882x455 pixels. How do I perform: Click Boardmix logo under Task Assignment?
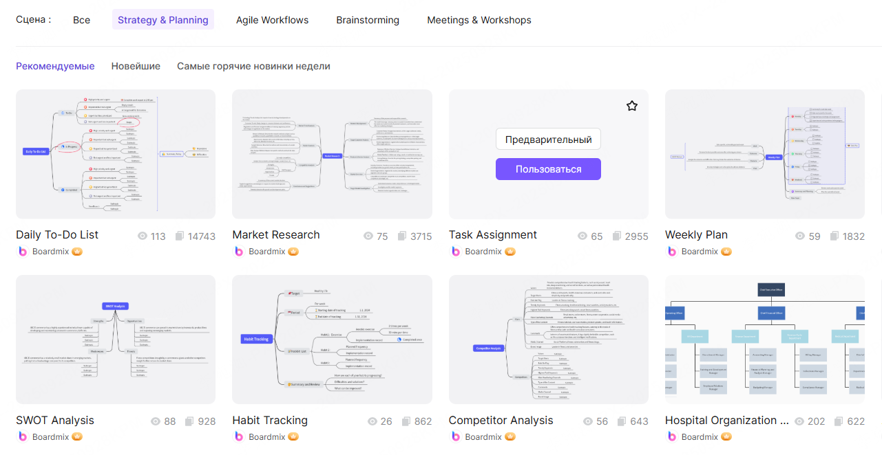tap(455, 252)
